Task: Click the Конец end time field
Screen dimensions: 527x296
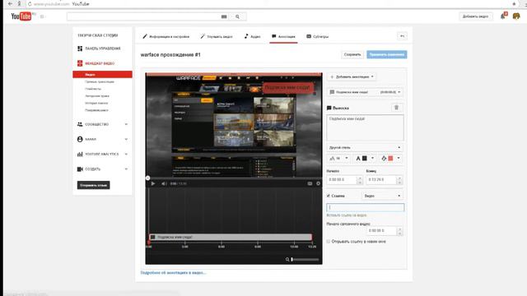Action: click(x=381, y=179)
